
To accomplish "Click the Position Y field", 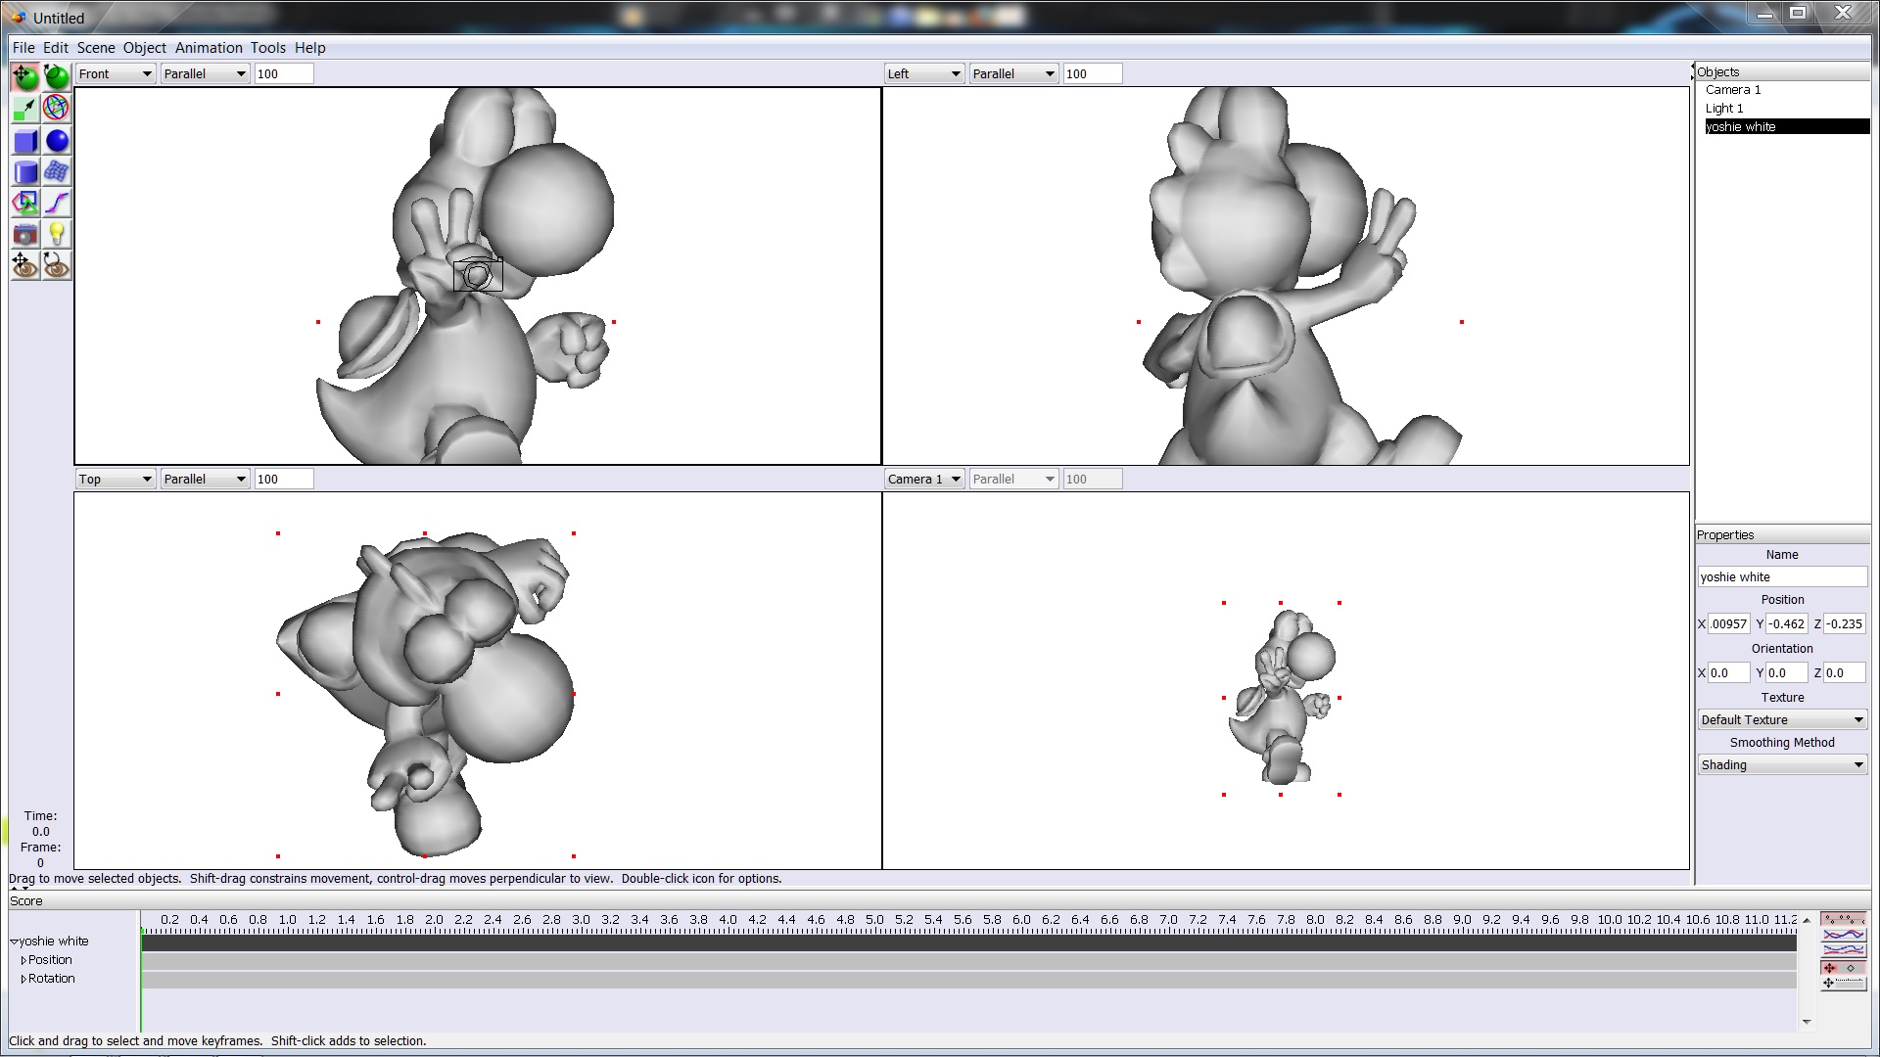I will [x=1787, y=624].
